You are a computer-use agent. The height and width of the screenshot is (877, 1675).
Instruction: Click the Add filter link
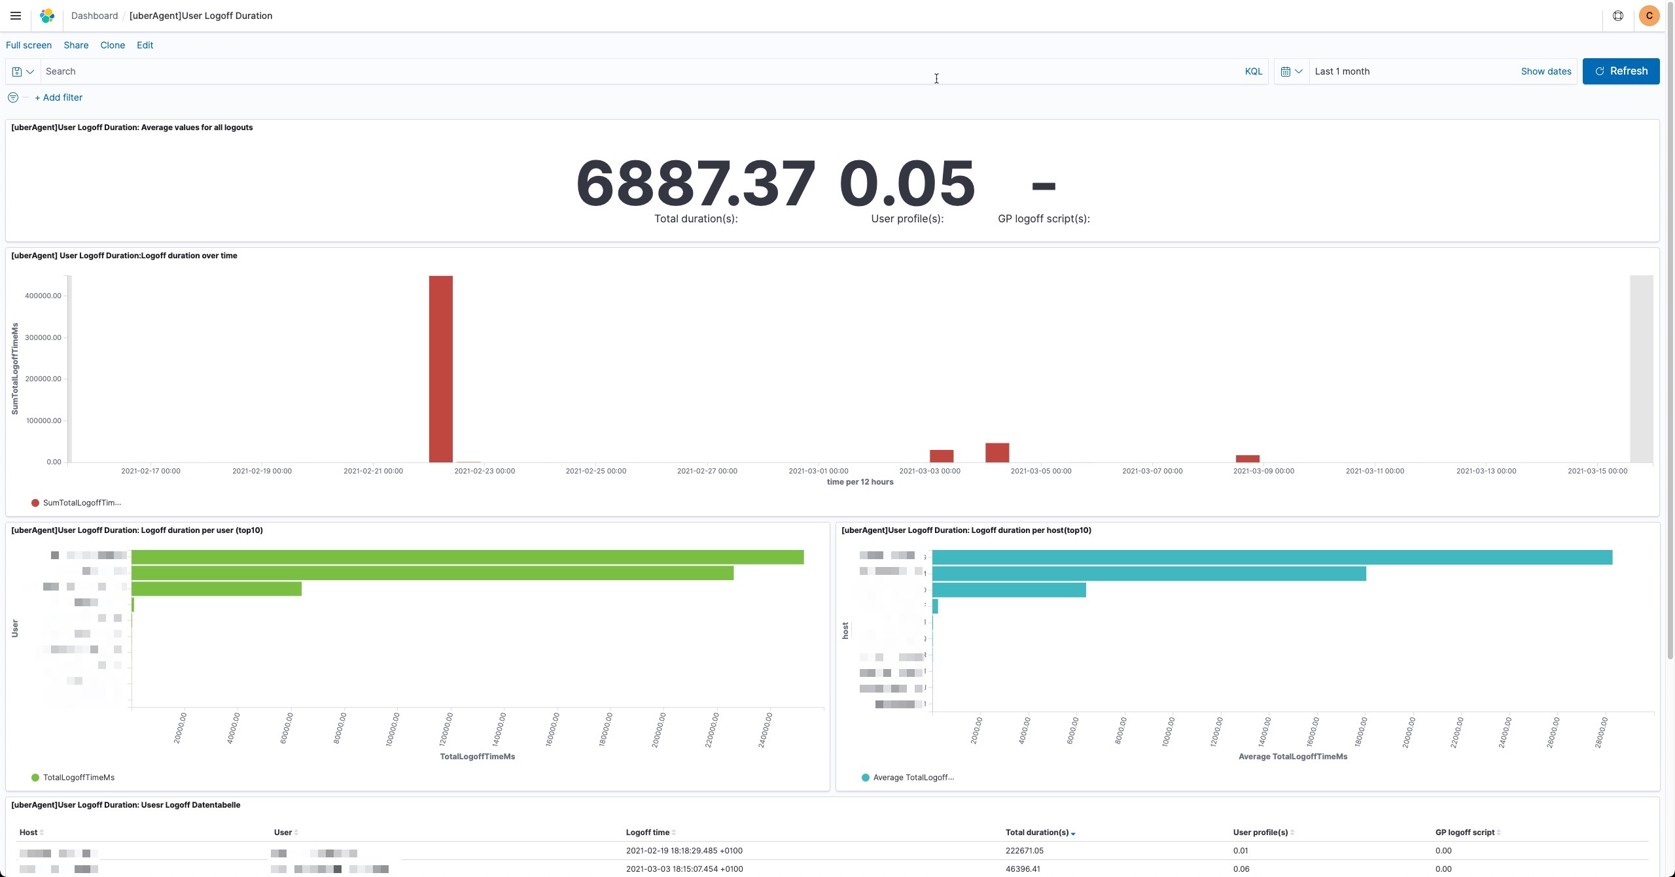tap(58, 97)
